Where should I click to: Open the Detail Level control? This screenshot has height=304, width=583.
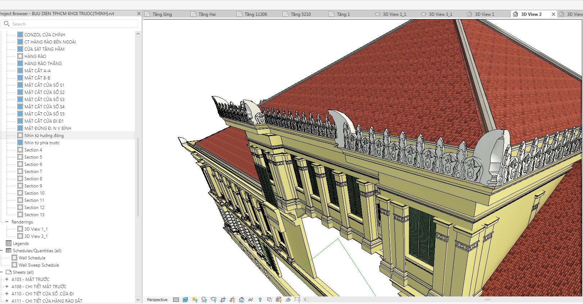(x=176, y=300)
